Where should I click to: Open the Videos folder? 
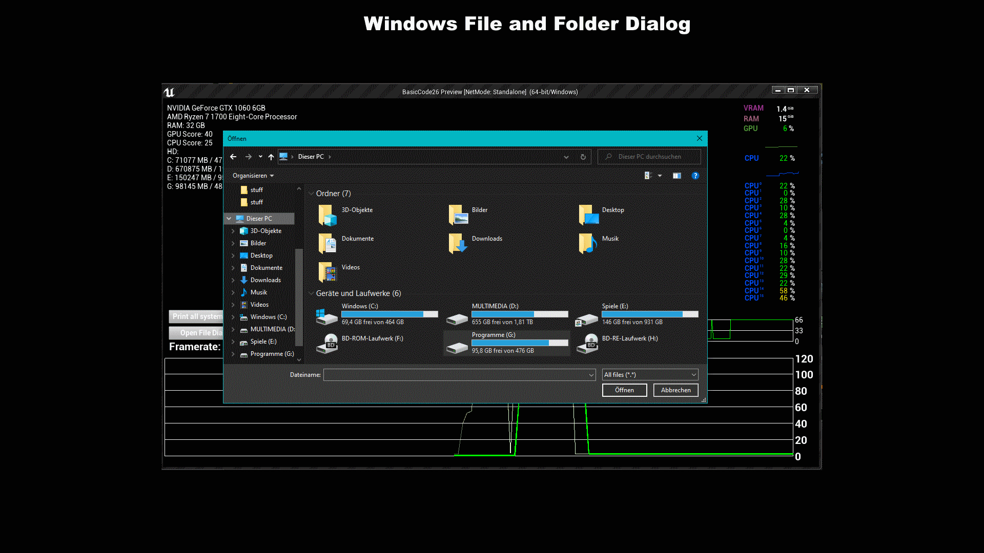[x=351, y=267]
